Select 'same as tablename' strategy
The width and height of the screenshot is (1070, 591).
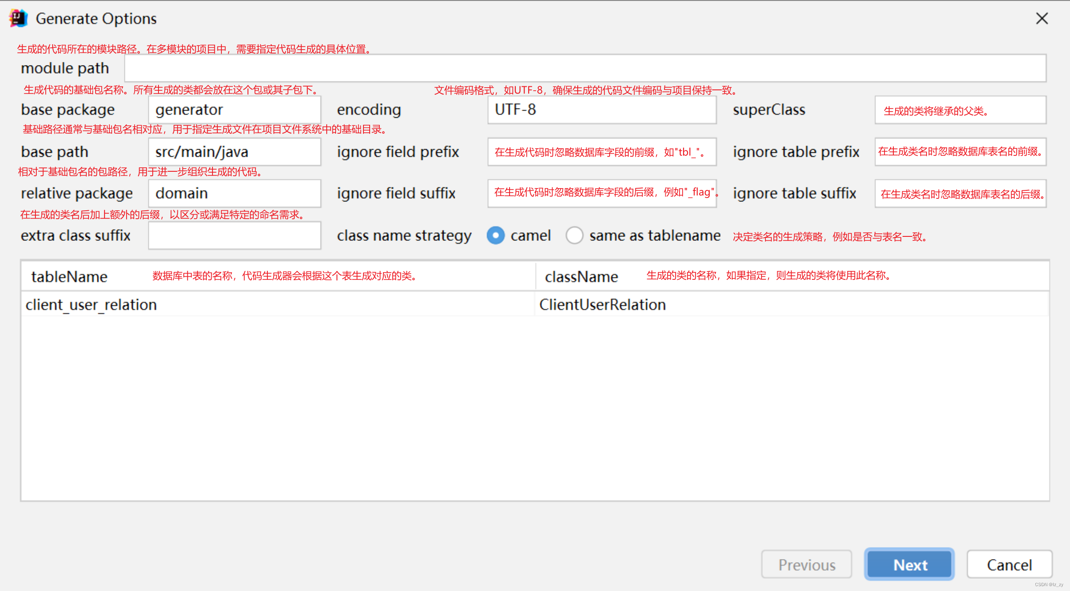click(x=575, y=236)
